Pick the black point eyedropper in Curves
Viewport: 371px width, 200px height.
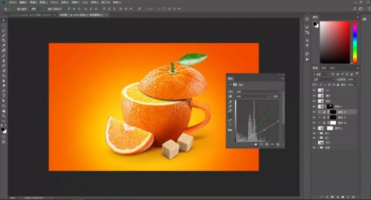[x=230, y=102]
